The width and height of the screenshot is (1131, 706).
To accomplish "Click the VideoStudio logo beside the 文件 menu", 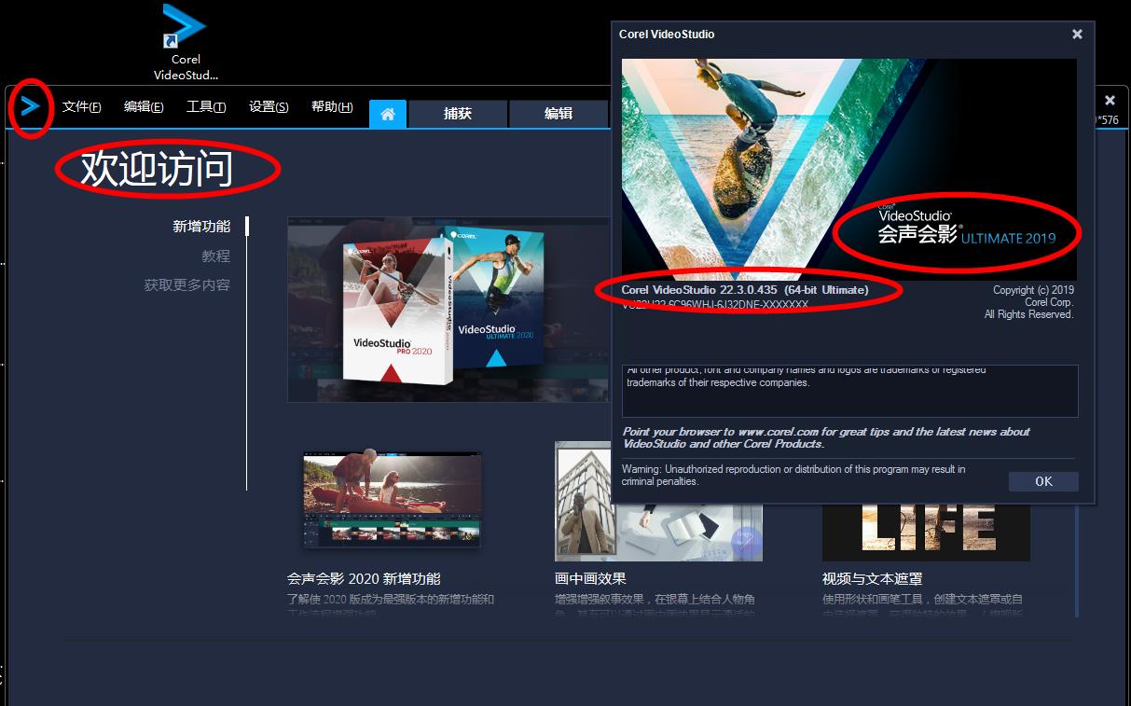I will pos(31,107).
